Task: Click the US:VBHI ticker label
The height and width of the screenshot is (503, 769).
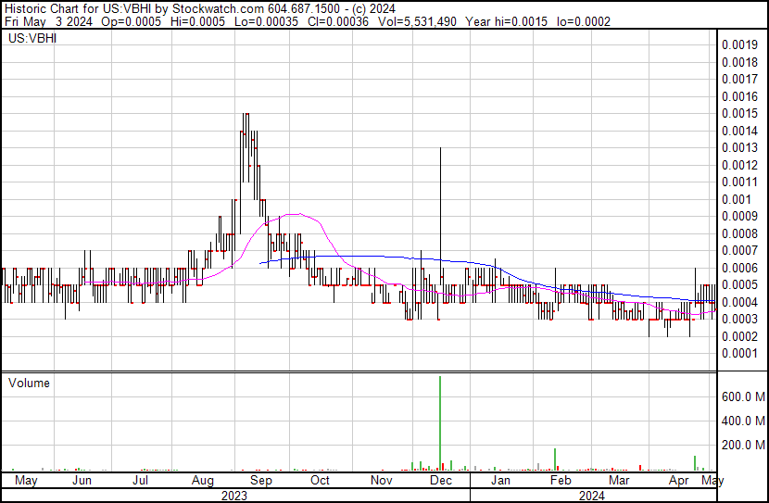Action: 30,40
